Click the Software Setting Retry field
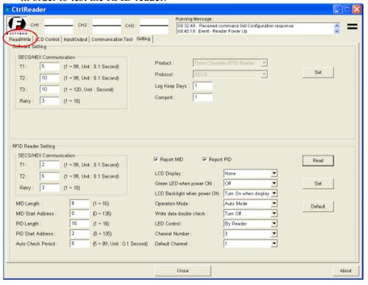Screen dimensions: 368x285 tap(50, 101)
